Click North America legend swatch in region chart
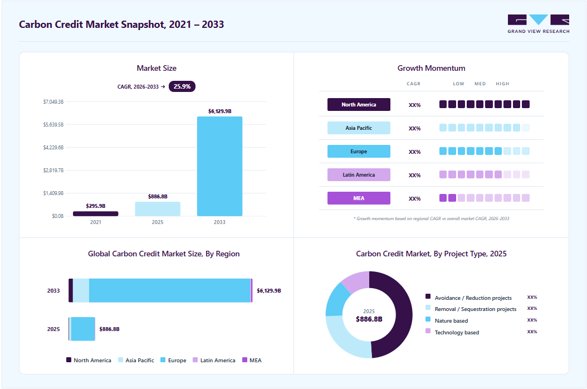587x389 pixels. point(69,360)
